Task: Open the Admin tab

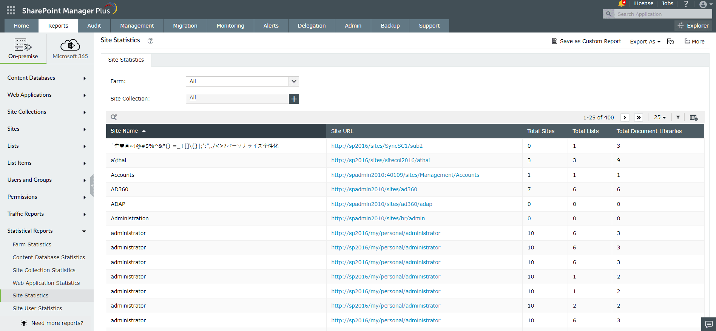Action: pyautogui.click(x=353, y=26)
